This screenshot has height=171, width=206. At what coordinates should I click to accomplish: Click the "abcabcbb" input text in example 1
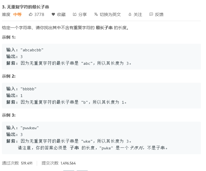(x=32, y=50)
